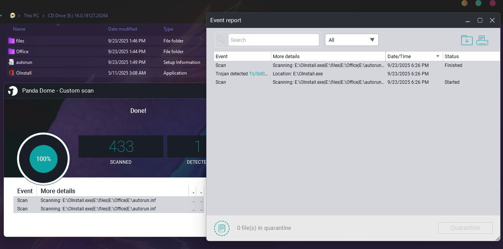Click the CD drive icon in address bar
The image size is (503, 249).
pyautogui.click(x=13, y=16)
